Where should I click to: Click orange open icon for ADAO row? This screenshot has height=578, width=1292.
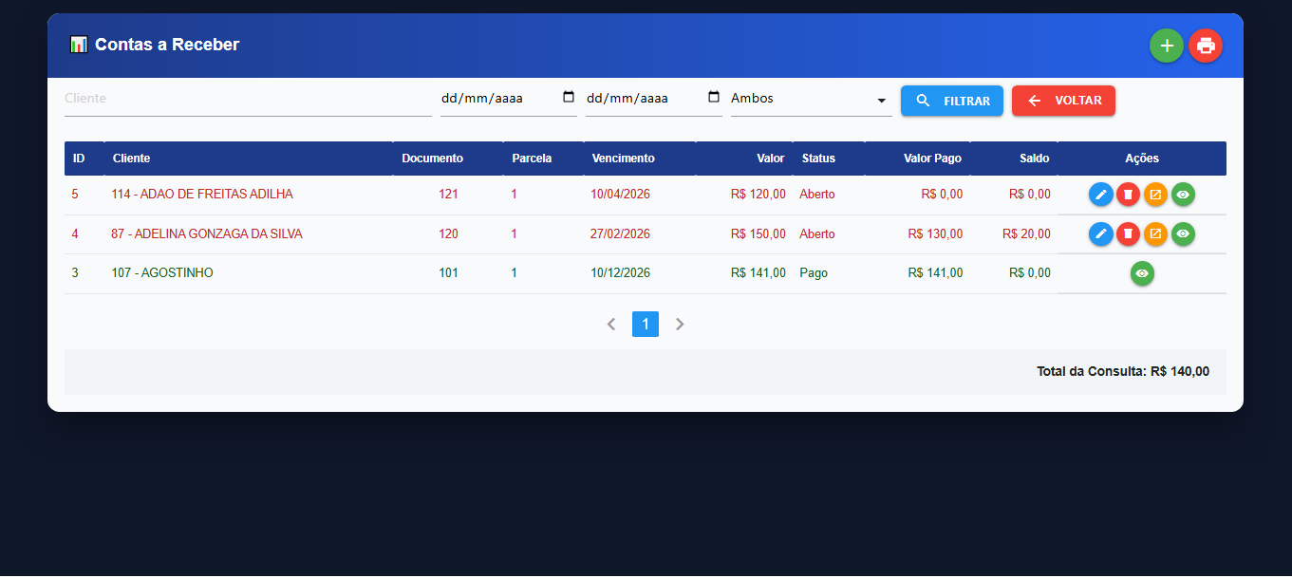coord(1155,195)
